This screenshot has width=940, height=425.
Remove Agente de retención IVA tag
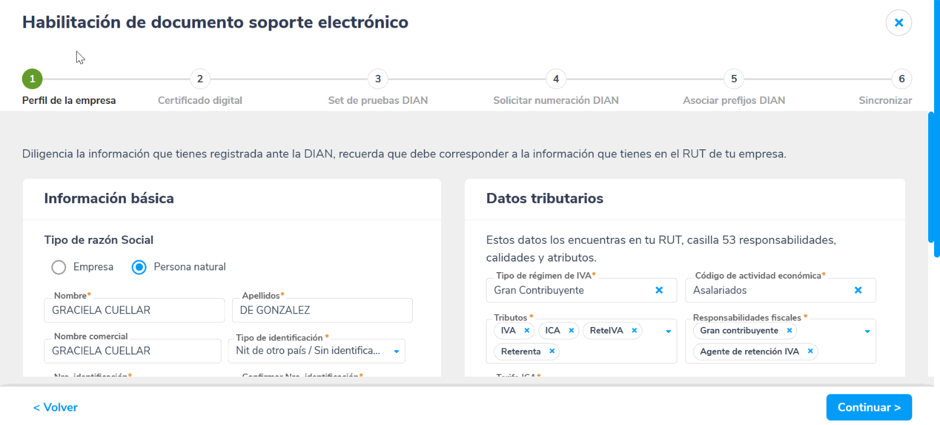click(x=810, y=351)
